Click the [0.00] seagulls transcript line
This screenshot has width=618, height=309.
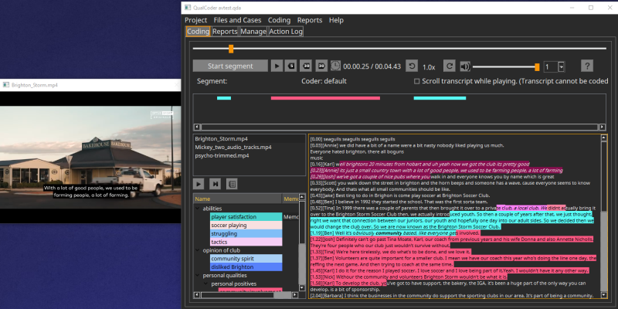[352, 139]
